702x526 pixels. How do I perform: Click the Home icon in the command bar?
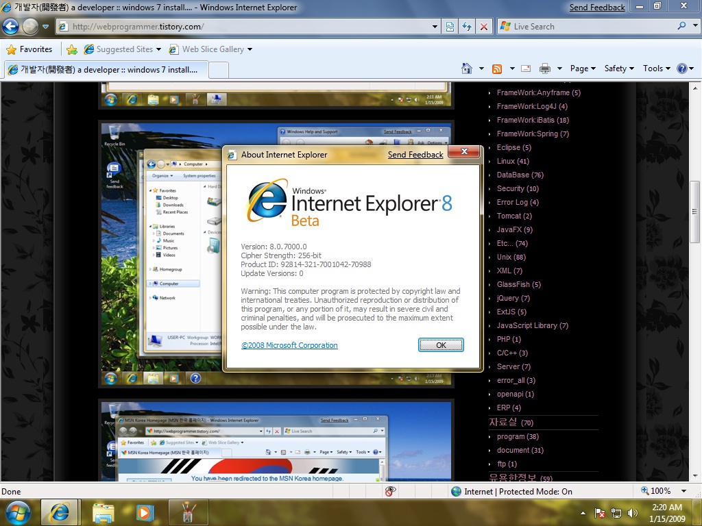pyautogui.click(x=467, y=68)
